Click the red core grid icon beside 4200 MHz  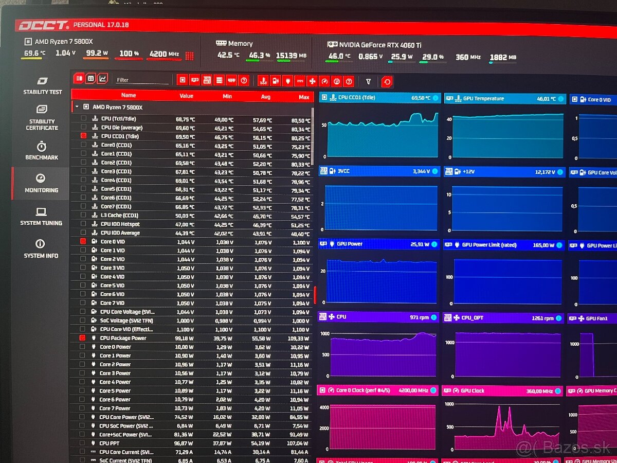[190, 56]
